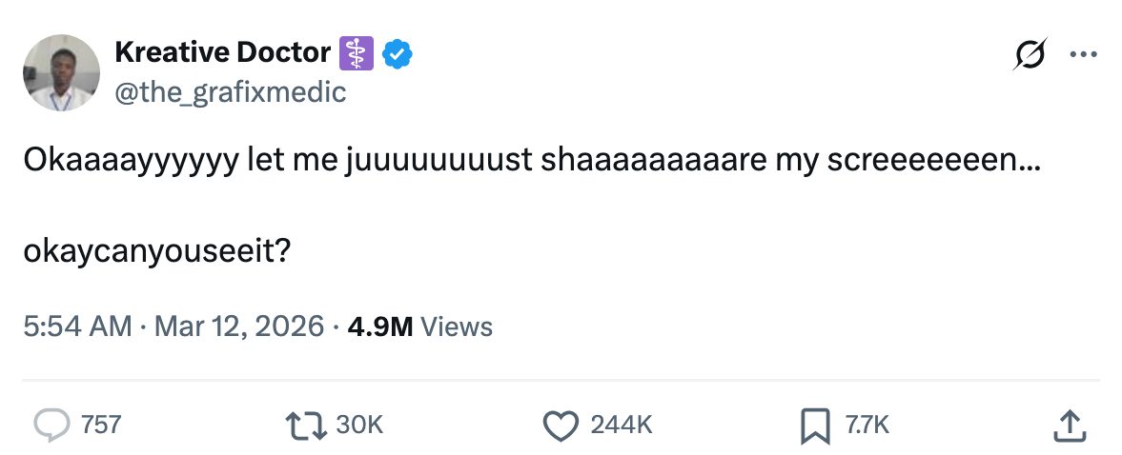Click the Mar 12, 2026 date

pyautogui.click(x=238, y=327)
